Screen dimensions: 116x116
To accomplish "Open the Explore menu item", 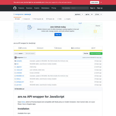I will point(37,8).
